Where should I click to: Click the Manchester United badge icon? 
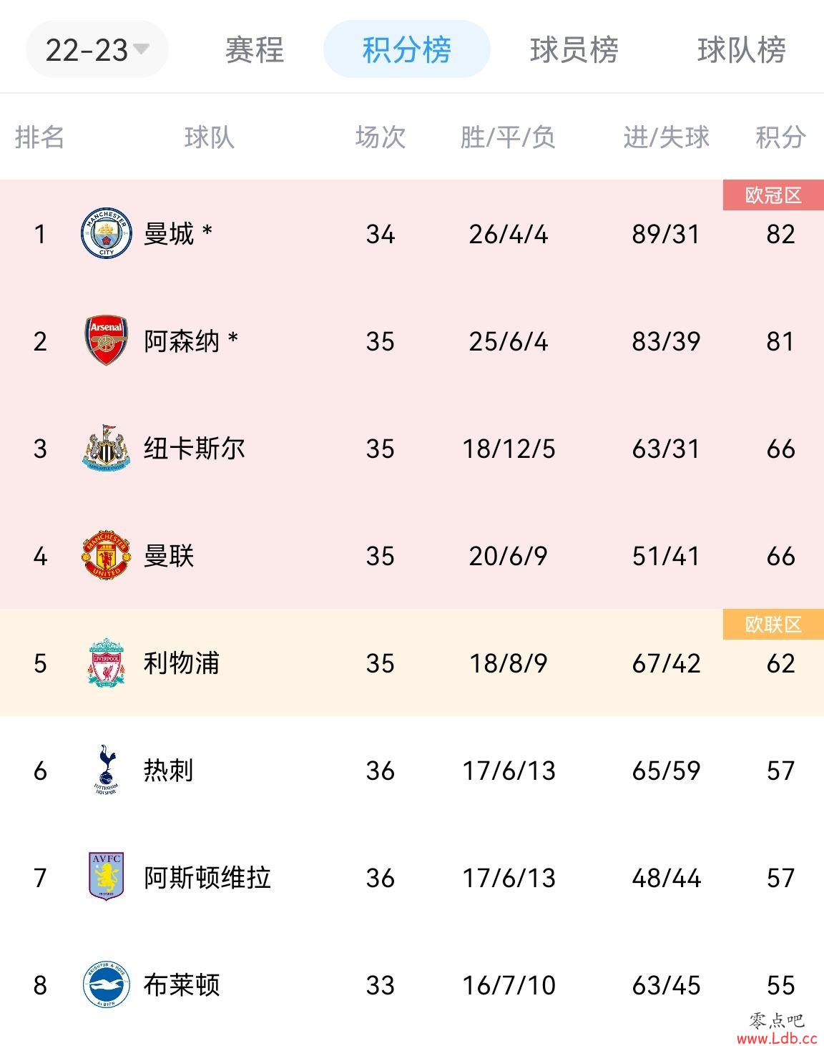pos(106,555)
